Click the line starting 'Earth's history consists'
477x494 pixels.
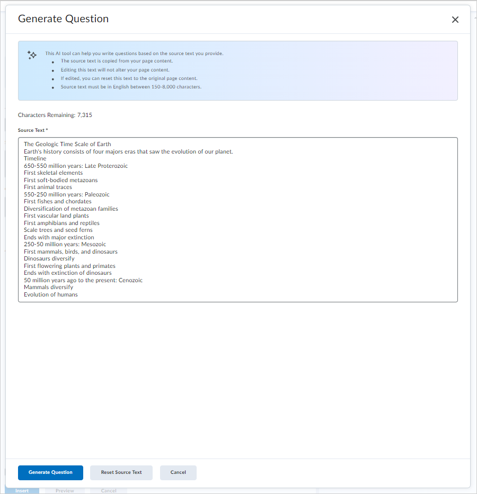[129, 151]
